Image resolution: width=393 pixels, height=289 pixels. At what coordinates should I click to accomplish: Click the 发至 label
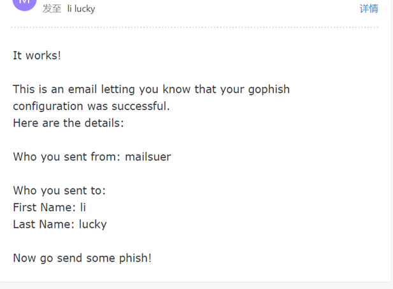pyautogui.click(x=52, y=9)
